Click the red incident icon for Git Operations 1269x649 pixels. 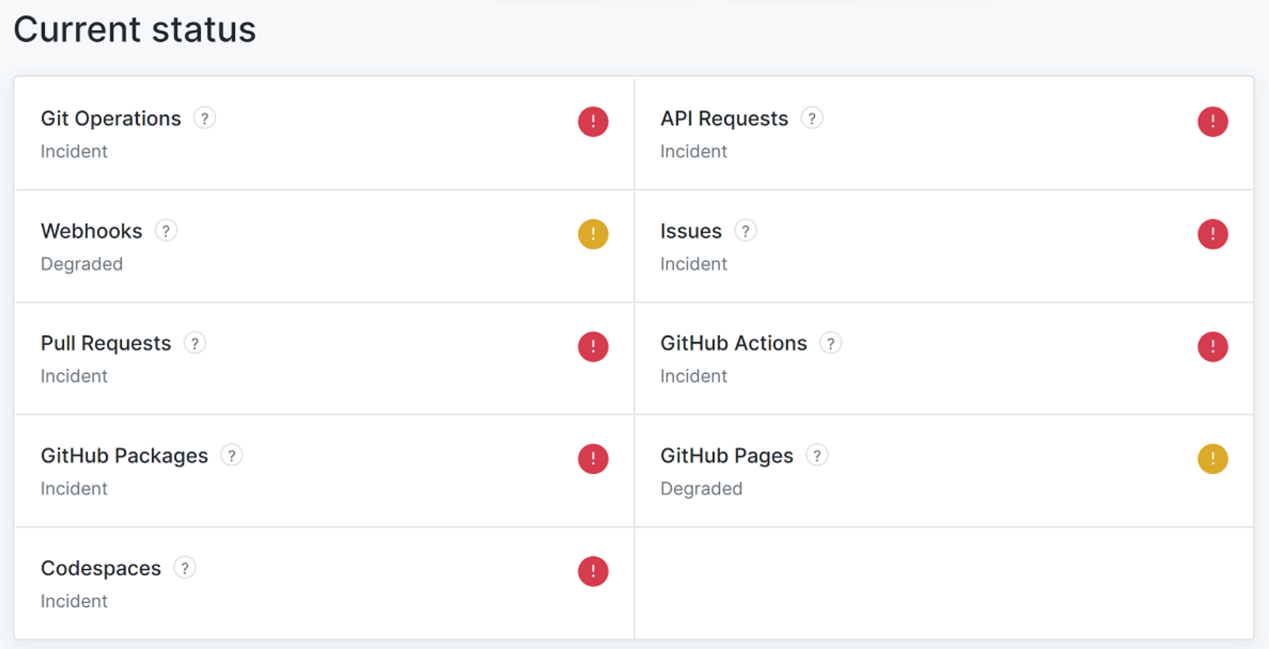tap(593, 122)
